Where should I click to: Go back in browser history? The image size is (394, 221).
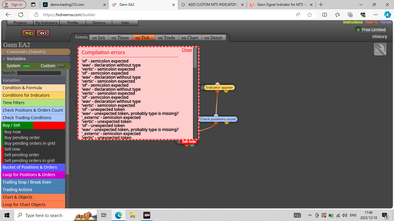coord(8,15)
